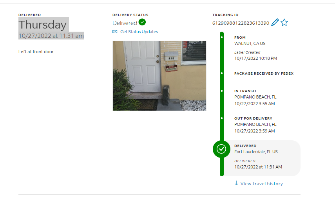Expand View travel history

pos(261,184)
